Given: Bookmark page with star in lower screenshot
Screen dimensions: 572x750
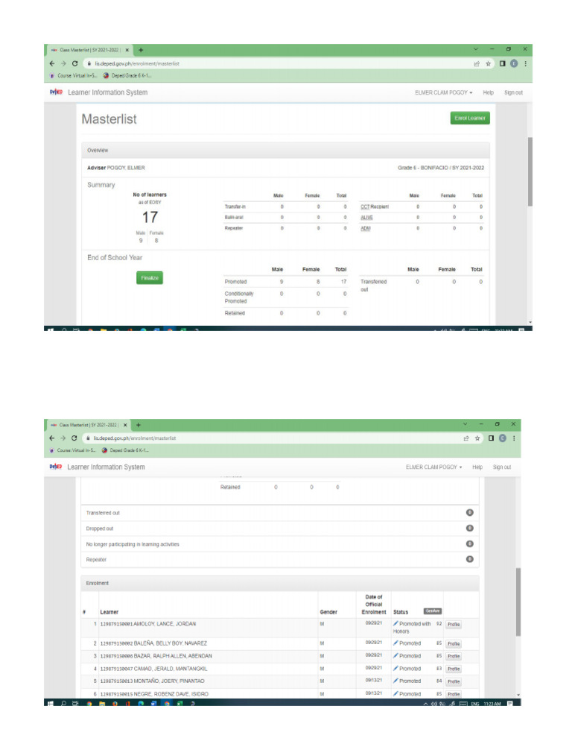Looking at the screenshot, I should 477,438.
